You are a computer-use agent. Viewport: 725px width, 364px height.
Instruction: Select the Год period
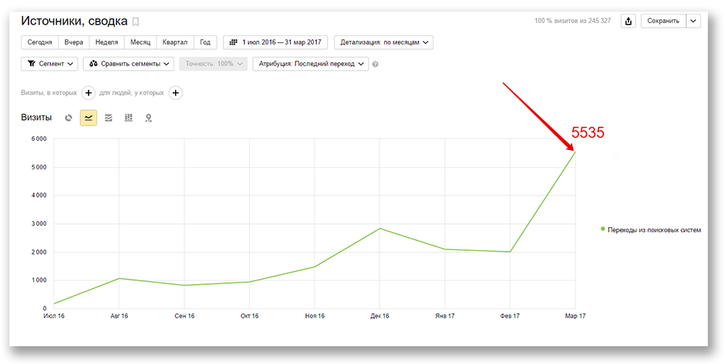click(205, 42)
